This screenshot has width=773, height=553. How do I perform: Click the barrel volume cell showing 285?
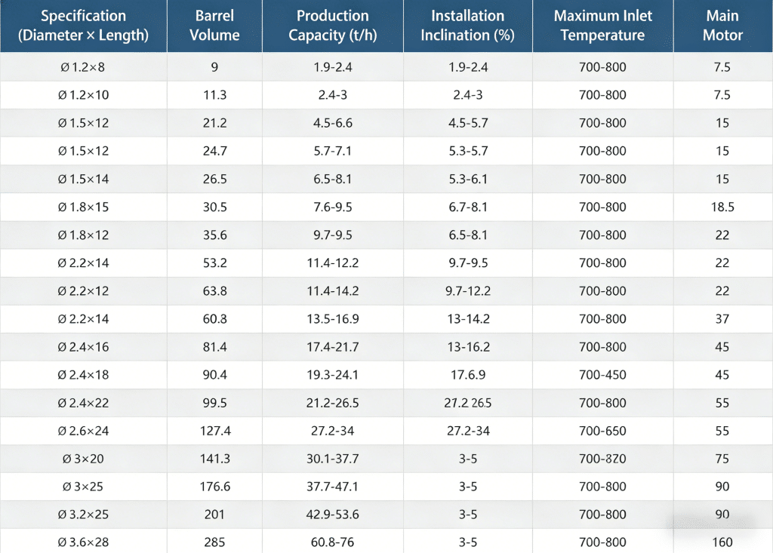(215, 542)
